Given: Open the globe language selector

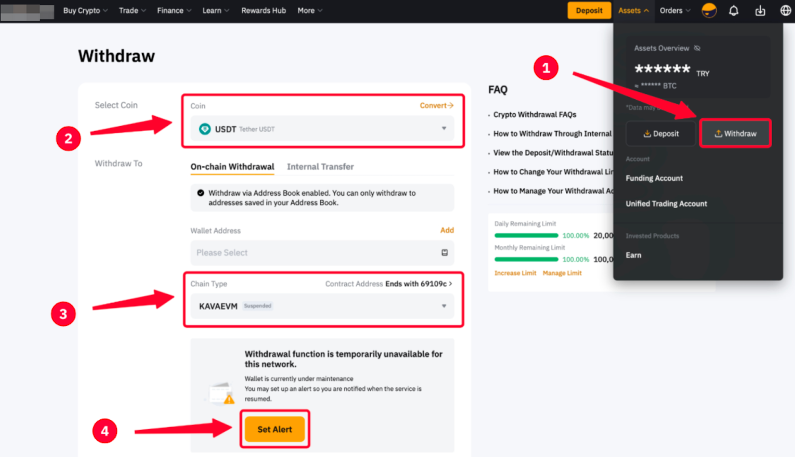Looking at the screenshot, I should [x=786, y=10].
